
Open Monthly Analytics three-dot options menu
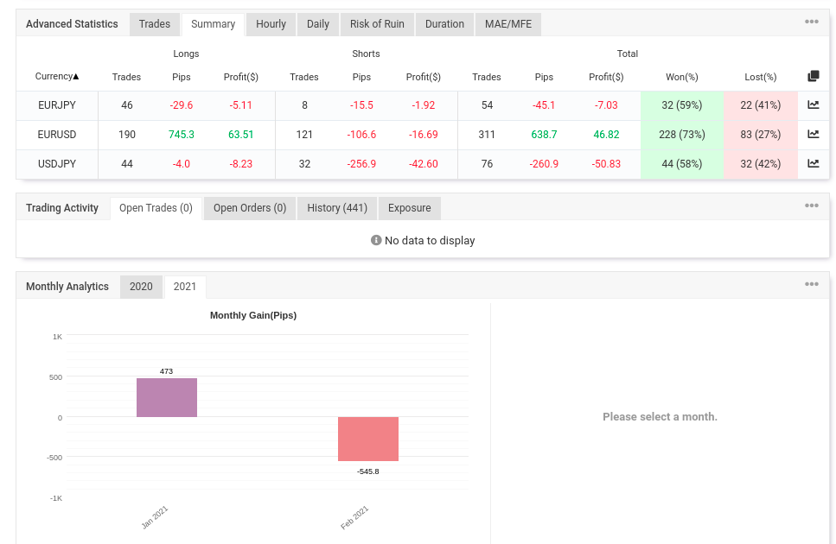pyautogui.click(x=812, y=284)
